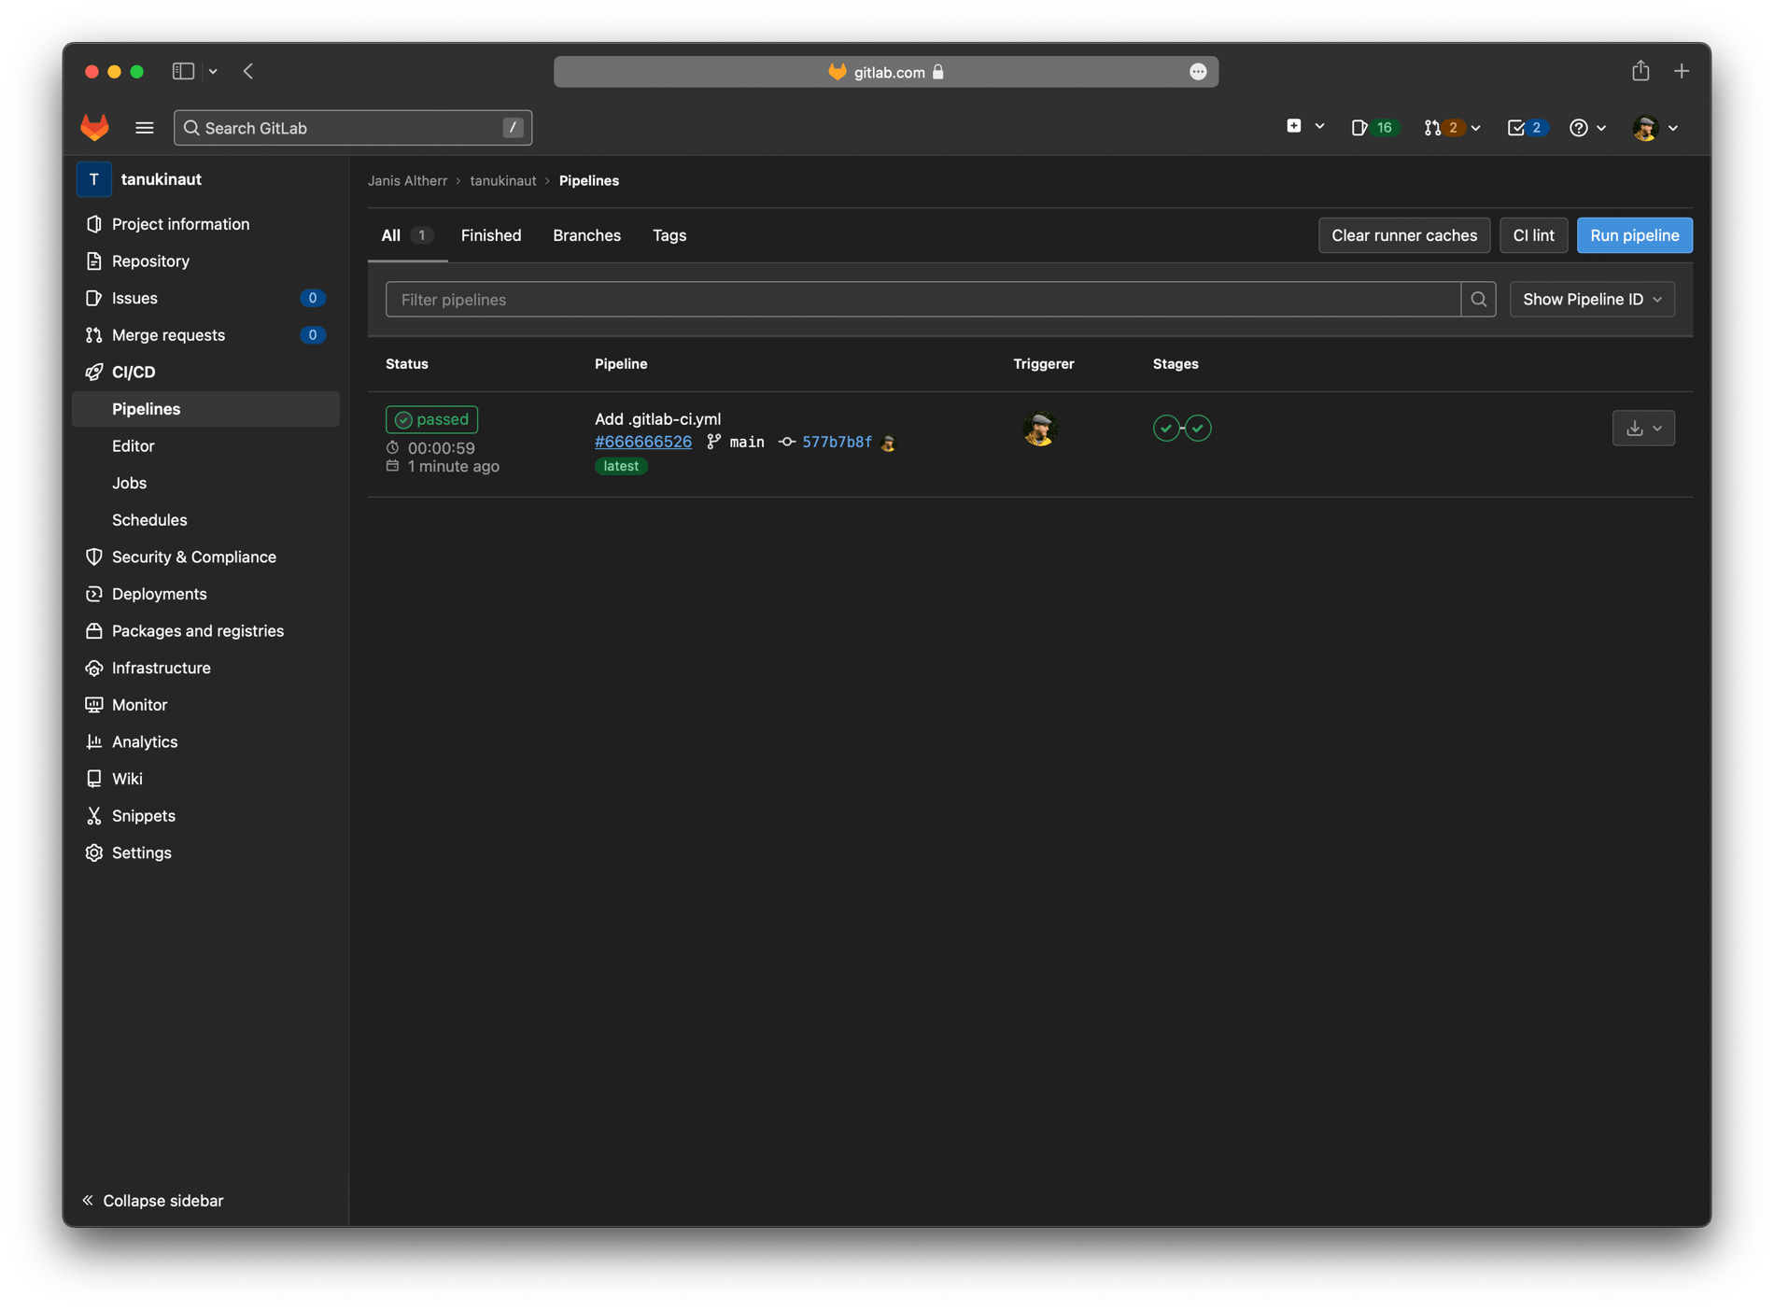Select the CI/CD icon in the sidebar

(x=94, y=372)
